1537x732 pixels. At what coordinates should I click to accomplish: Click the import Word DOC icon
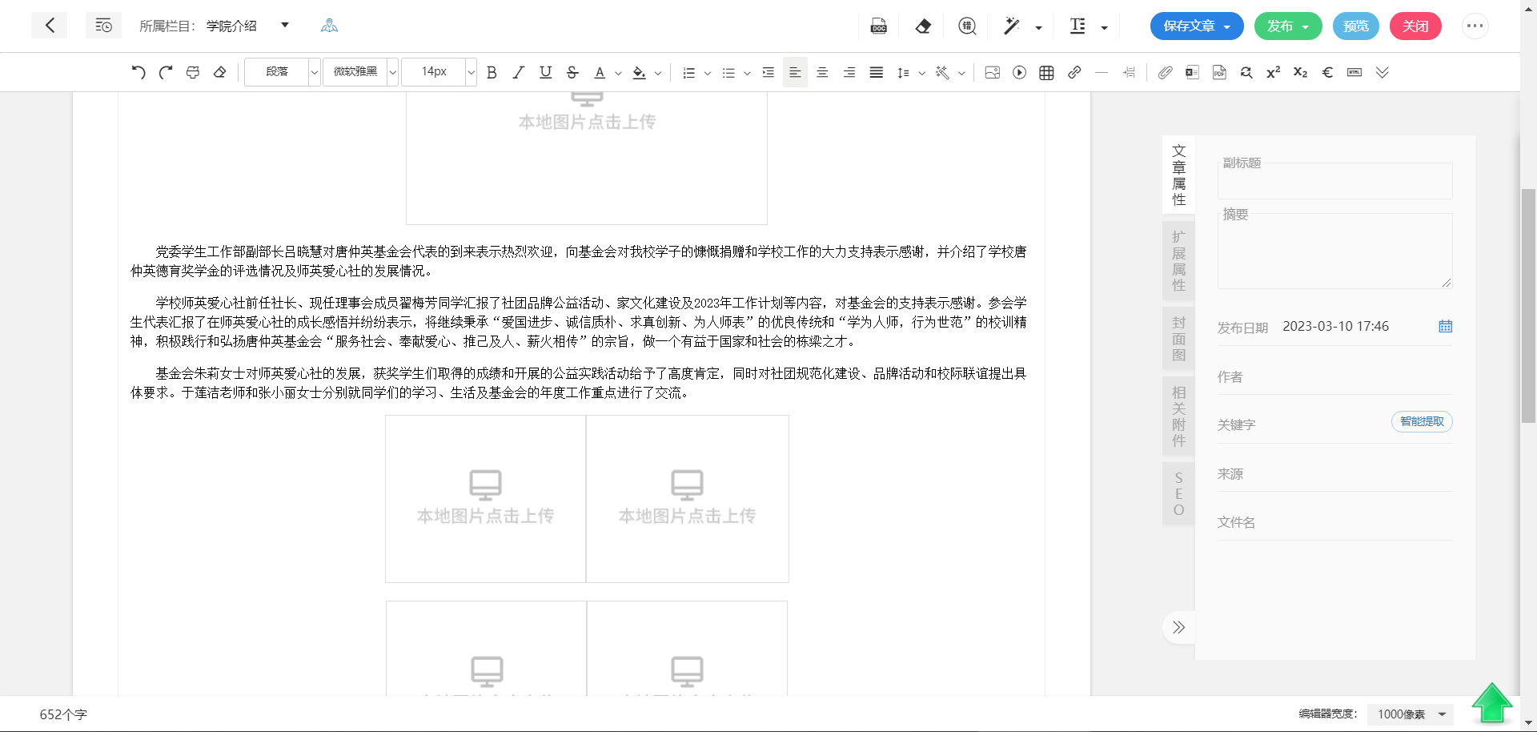pyautogui.click(x=878, y=26)
